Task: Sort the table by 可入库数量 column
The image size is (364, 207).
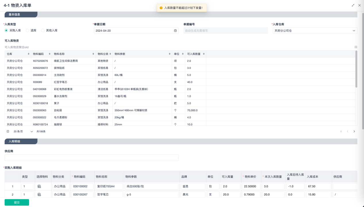Action: pos(203,54)
